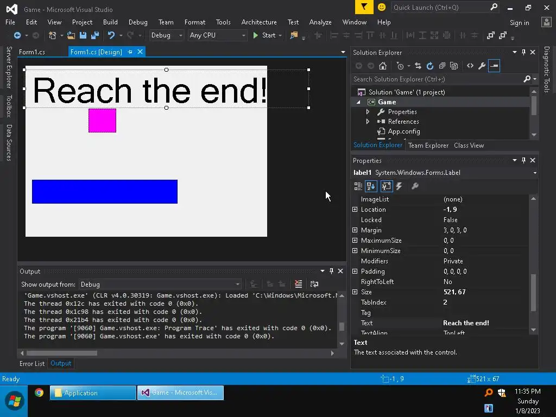Collapse the Game project node
556x417 pixels.
tap(358, 102)
